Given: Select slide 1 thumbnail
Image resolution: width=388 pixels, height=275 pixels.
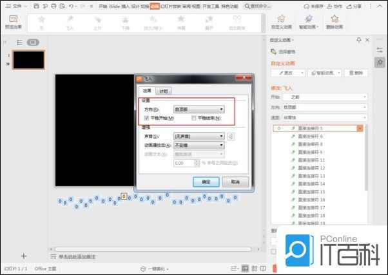Looking at the screenshot, I should (x=28, y=60).
